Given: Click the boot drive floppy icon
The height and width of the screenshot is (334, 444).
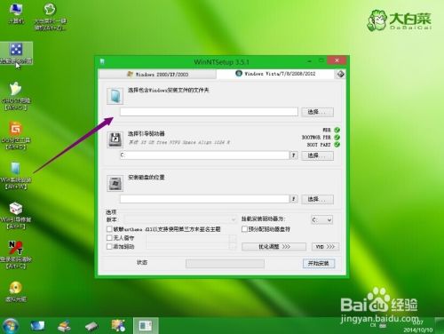Looking at the screenshot, I should (x=115, y=139).
